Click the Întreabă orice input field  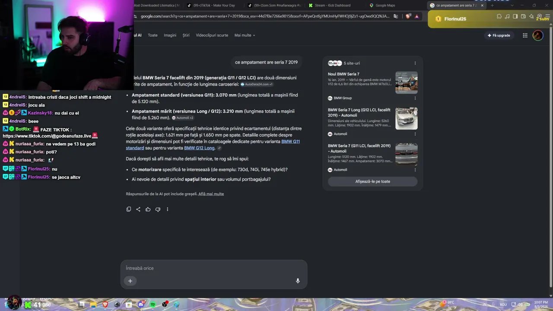point(214,268)
